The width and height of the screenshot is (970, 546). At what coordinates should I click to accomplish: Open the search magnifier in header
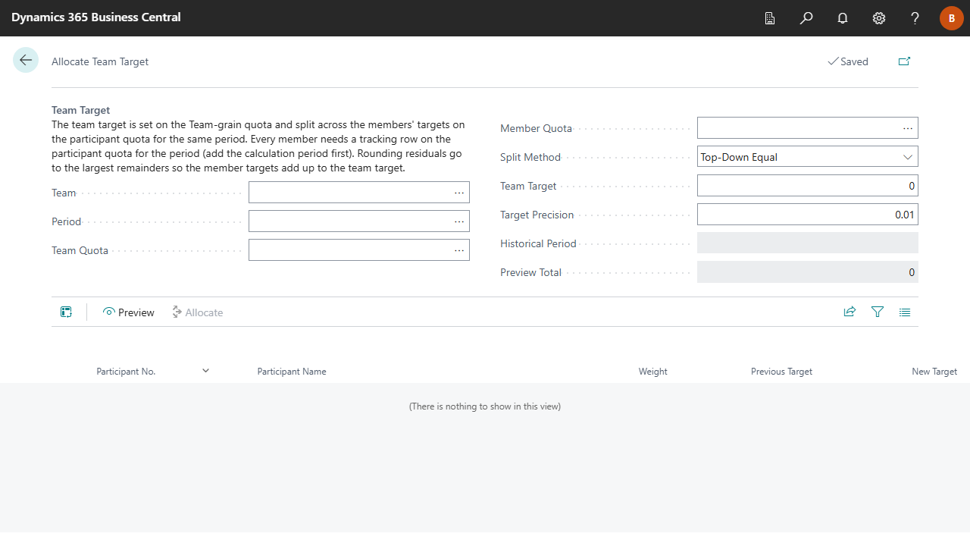806,18
